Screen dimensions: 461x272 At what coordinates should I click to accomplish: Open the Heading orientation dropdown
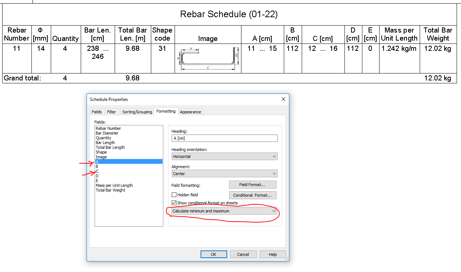274,156
